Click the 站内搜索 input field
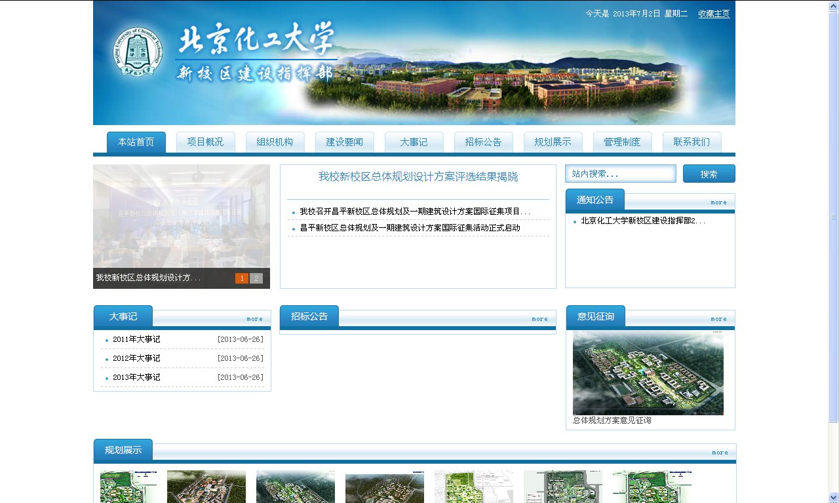The width and height of the screenshot is (839, 503). (620, 174)
